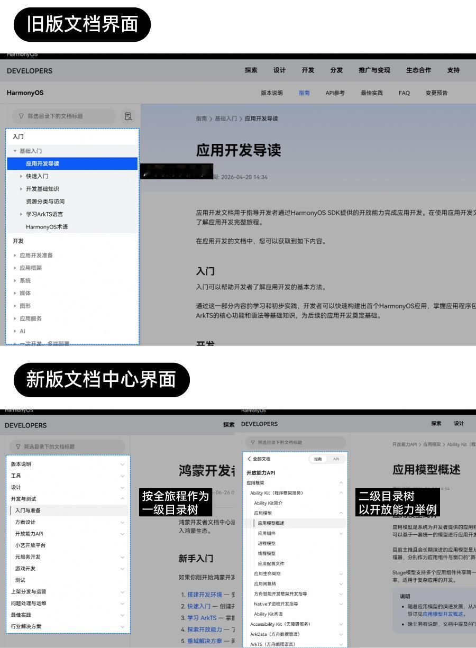Collapse the 开发与测试 chevron in the new catalog tree

click(x=123, y=499)
